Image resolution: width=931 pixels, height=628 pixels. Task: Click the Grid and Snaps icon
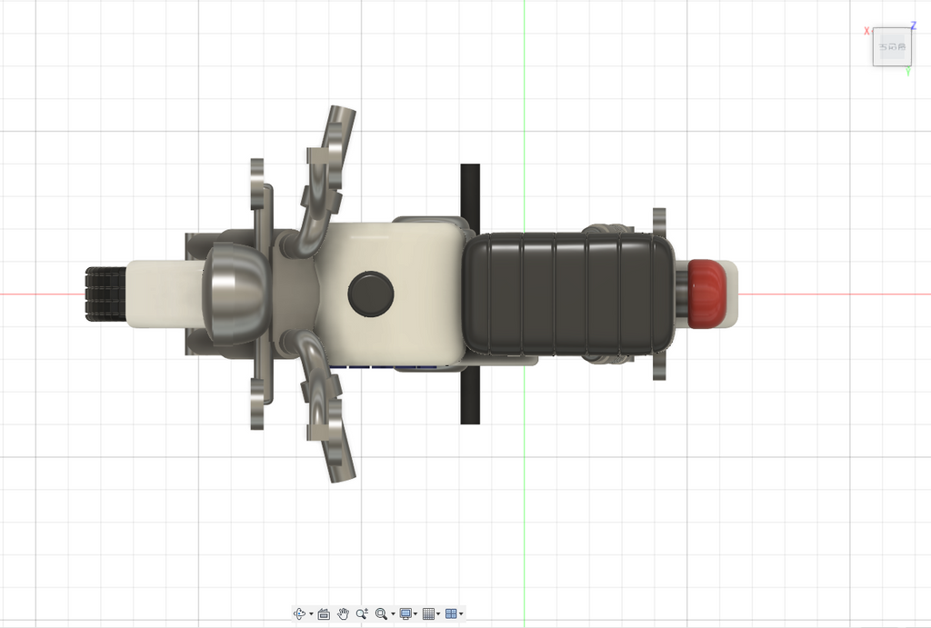428,613
